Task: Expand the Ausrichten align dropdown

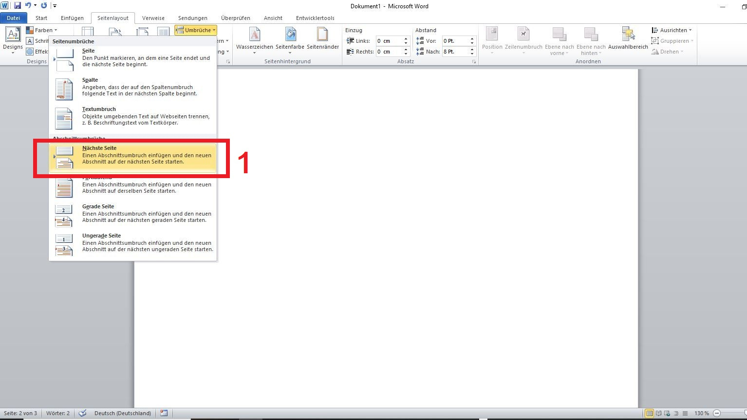Action: point(672,30)
